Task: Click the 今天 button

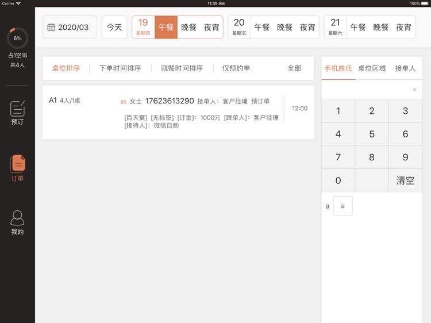Action: coord(114,27)
